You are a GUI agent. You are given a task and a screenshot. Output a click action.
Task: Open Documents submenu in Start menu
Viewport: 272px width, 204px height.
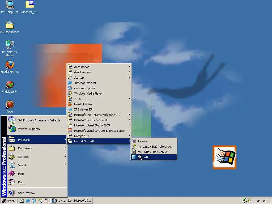[37, 148]
